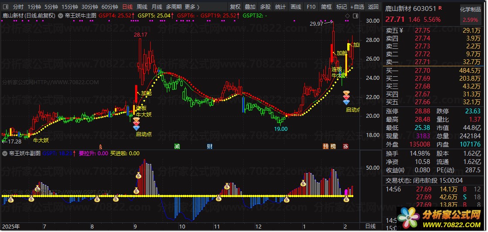Switch to the 周线 weekly timeframe
Image resolution: width=488 pixels, height=232 pixels.
[x=142, y=7]
